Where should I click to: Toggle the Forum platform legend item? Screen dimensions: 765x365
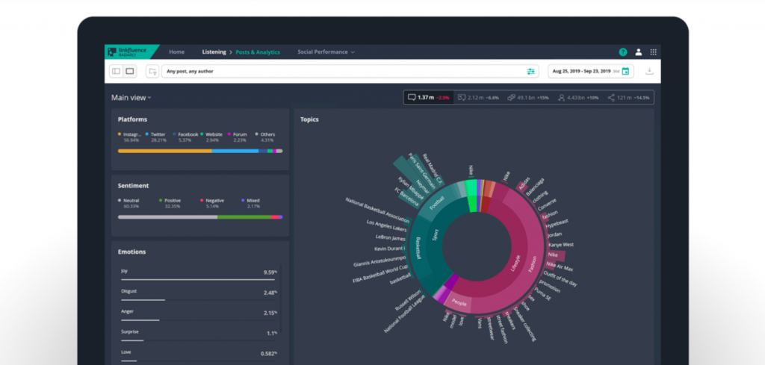[x=238, y=137]
